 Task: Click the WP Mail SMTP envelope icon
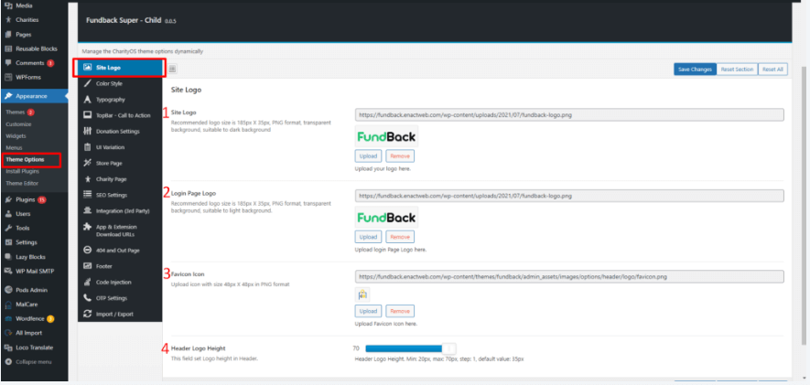pyautogui.click(x=7, y=271)
